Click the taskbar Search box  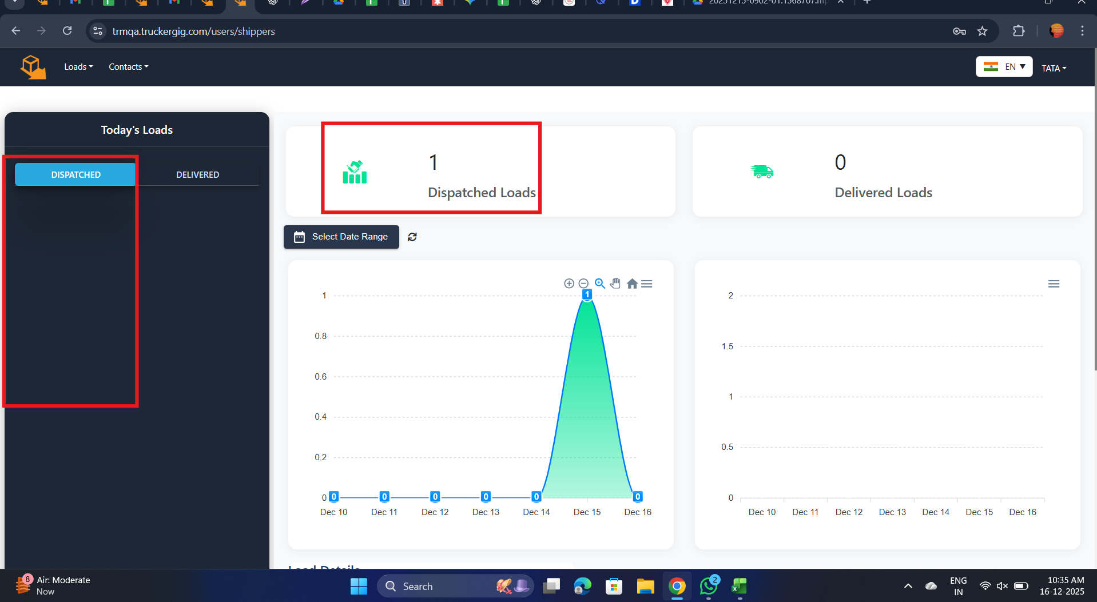[x=455, y=586]
